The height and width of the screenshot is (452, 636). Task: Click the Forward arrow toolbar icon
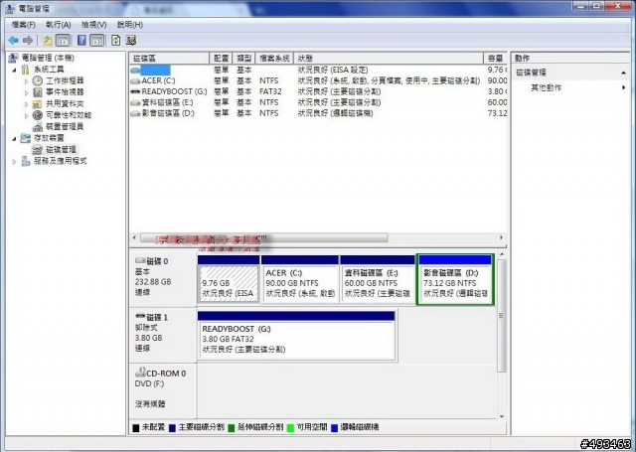pos(28,40)
